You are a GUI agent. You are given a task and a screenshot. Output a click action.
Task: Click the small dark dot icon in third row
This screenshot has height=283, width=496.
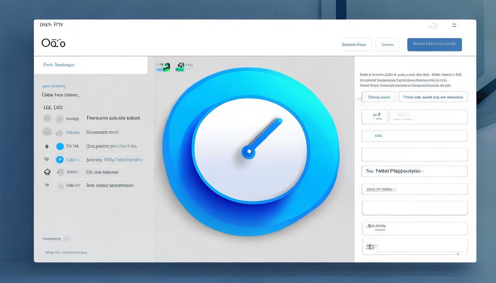(47, 146)
